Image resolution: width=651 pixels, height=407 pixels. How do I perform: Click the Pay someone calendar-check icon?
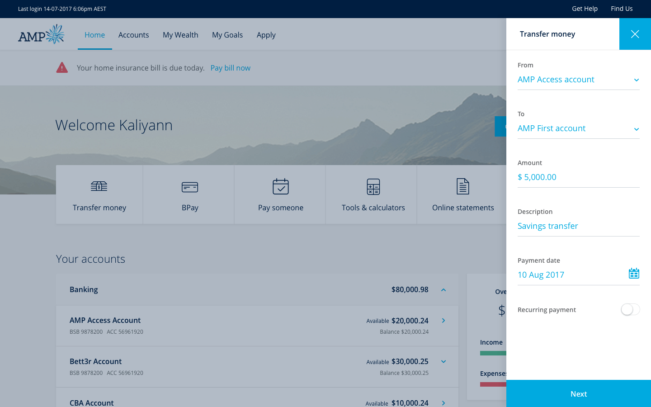281,186
